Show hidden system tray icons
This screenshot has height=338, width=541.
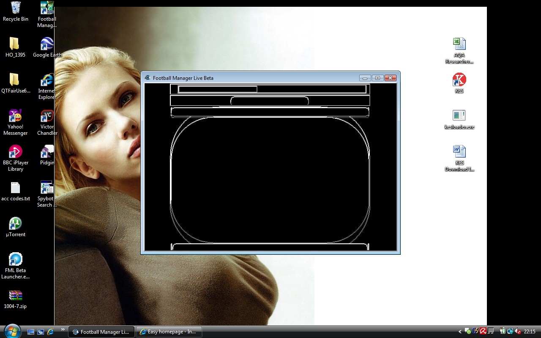coord(460,332)
